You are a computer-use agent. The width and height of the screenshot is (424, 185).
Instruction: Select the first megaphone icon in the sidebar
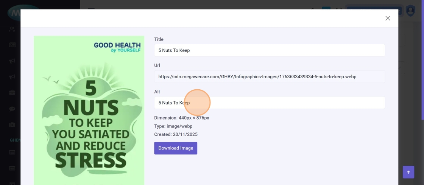pyautogui.click(x=12, y=61)
